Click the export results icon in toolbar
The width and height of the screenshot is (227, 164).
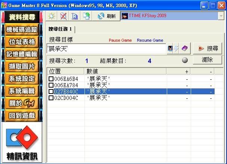point(86,16)
